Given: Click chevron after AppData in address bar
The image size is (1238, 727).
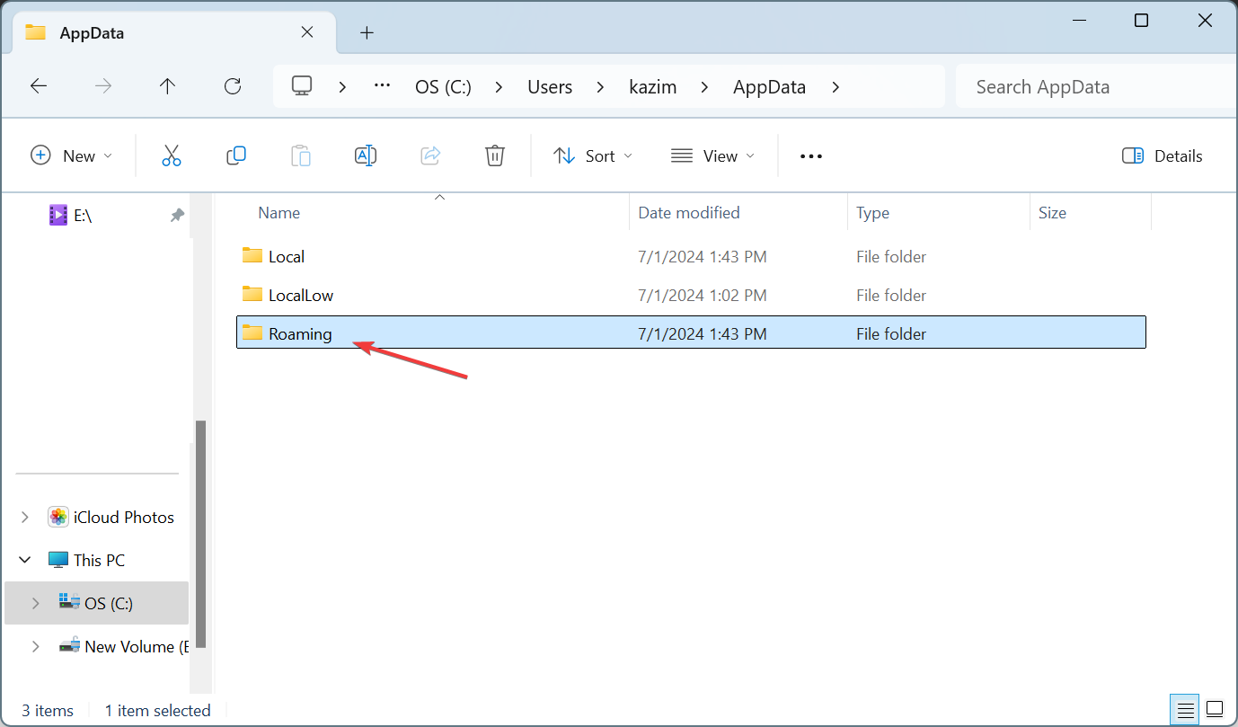Looking at the screenshot, I should [836, 86].
